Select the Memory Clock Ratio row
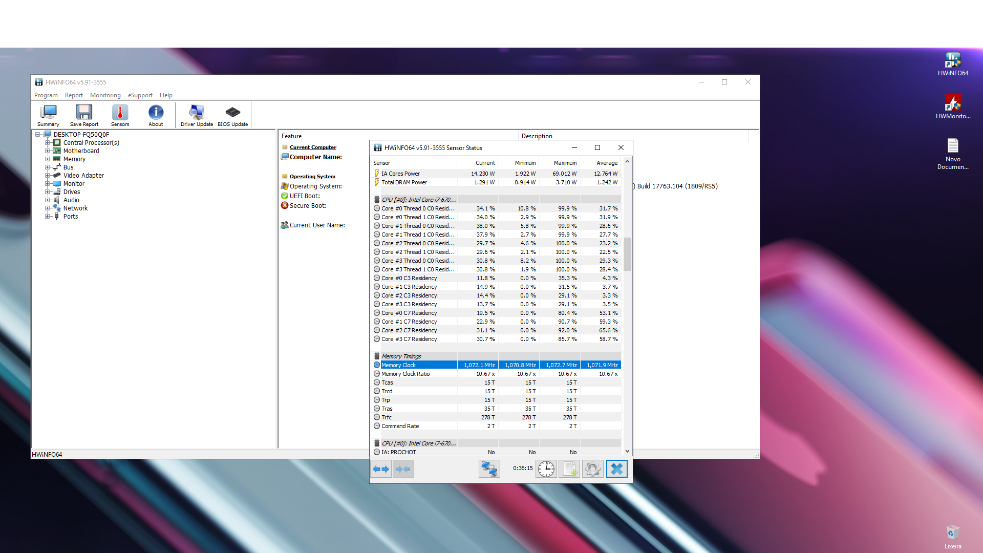 pos(496,374)
